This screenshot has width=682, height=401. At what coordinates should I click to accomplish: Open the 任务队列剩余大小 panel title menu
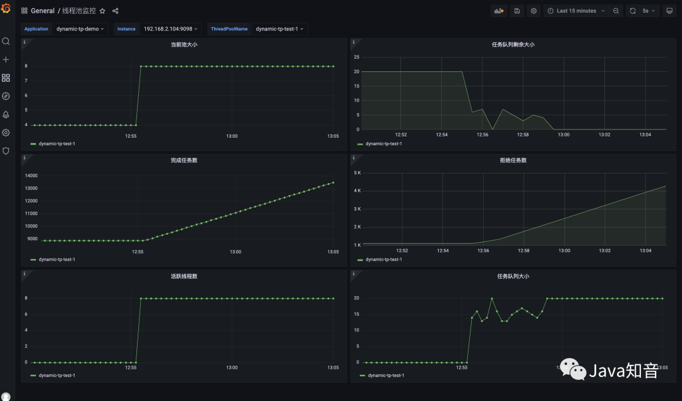(x=513, y=44)
